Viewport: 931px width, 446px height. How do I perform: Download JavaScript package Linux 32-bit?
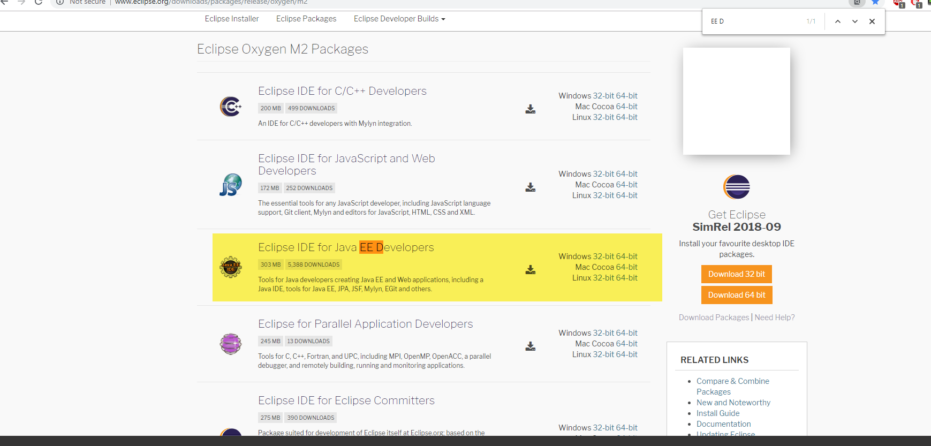pyautogui.click(x=603, y=195)
